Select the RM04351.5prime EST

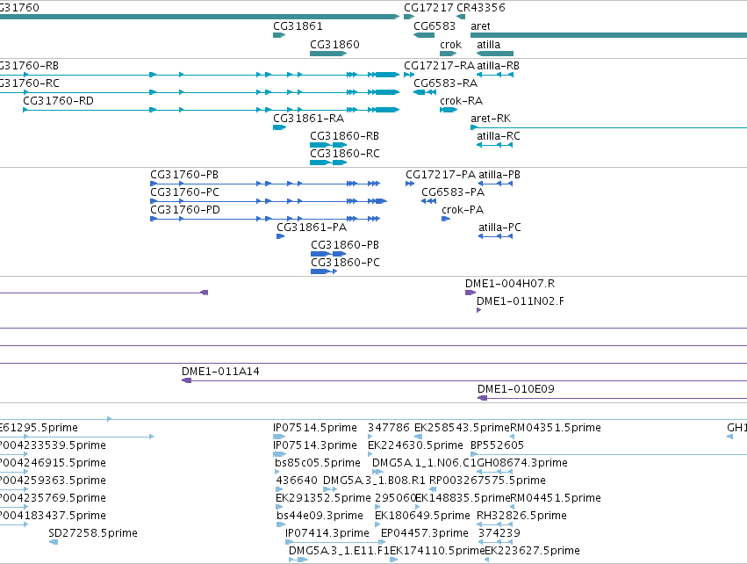(513, 437)
